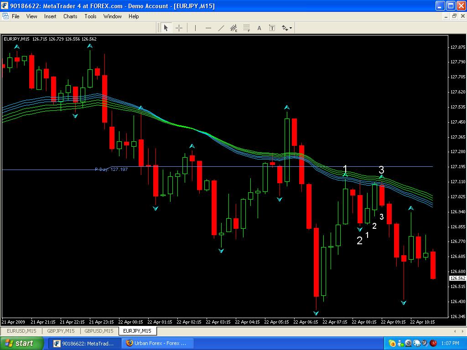Open the Help menu
The image size is (467, 350).
pos(134,16)
